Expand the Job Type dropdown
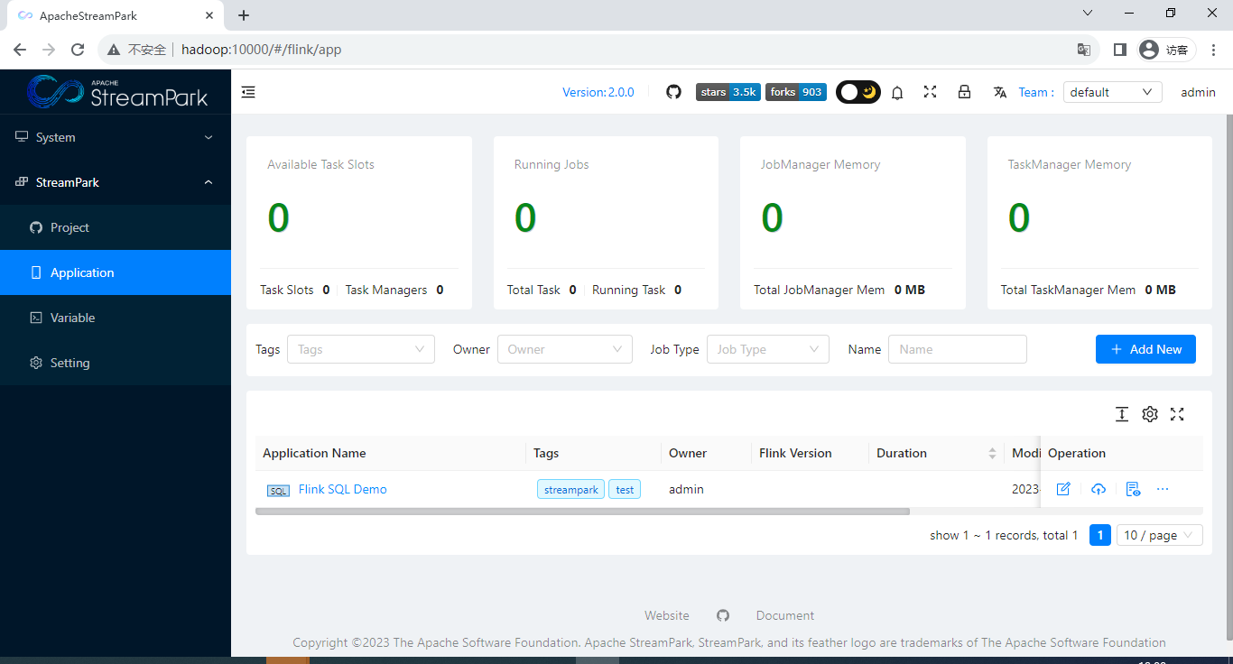Image resolution: width=1233 pixels, height=664 pixels. 767,349
